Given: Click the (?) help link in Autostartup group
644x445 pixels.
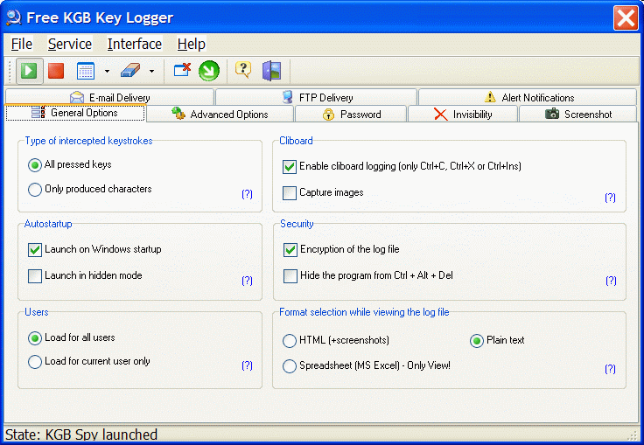Looking at the screenshot, I should tap(247, 281).
